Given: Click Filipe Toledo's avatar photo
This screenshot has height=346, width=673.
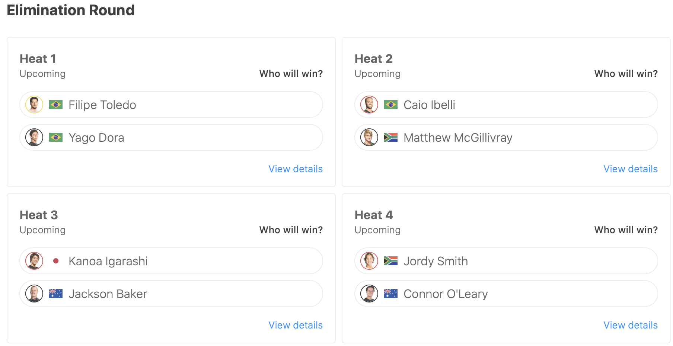Looking at the screenshot, I should point(34,105).
